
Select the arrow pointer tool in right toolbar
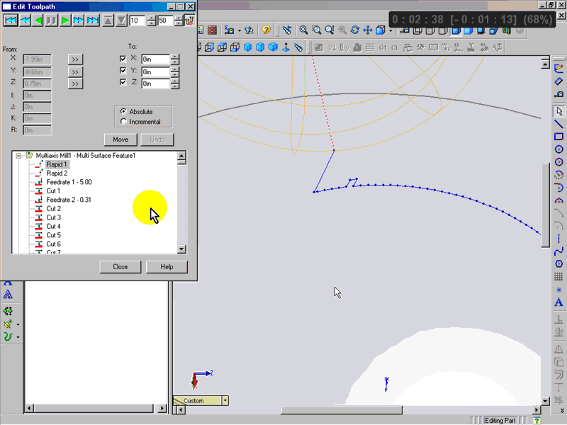559,111
